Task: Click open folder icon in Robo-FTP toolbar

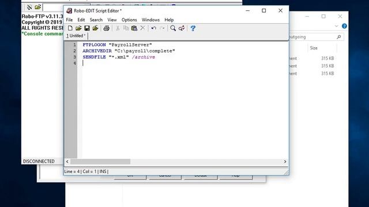Action: pos(37,7)
